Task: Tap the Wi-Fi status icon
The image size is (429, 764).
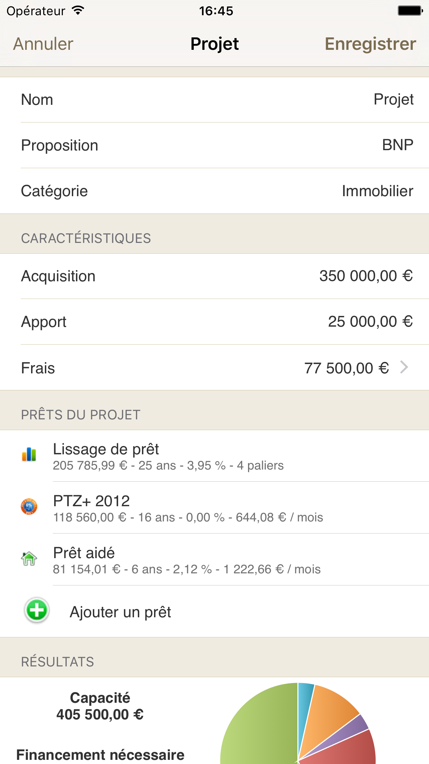Action: 78,11
